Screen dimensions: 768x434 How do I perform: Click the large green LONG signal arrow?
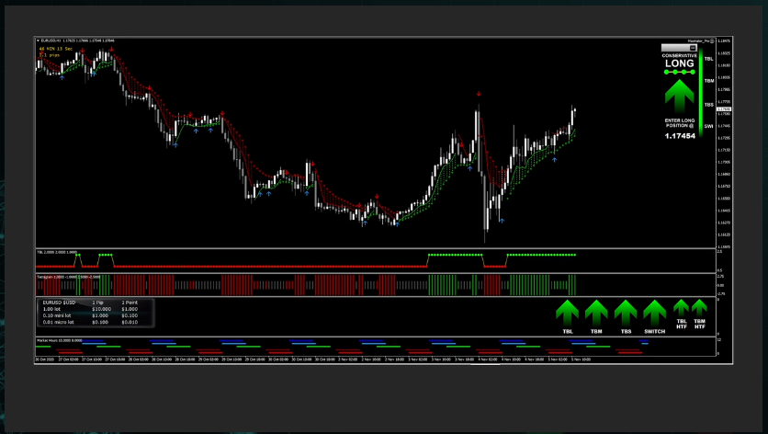679,96
